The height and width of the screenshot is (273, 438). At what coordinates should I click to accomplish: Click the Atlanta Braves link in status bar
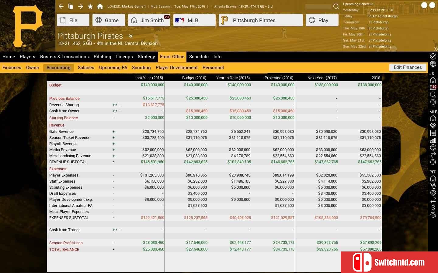click(225, 6)
